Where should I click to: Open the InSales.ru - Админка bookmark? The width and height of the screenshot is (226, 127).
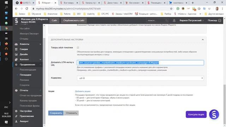(x=185, y=14)
